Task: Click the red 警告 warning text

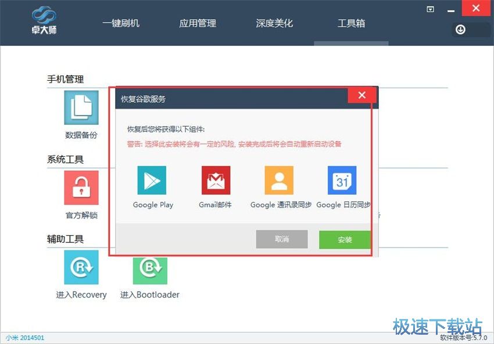Action: (234, 144)
